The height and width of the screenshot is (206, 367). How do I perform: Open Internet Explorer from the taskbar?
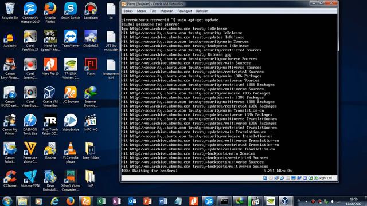[x=54, y=201]
